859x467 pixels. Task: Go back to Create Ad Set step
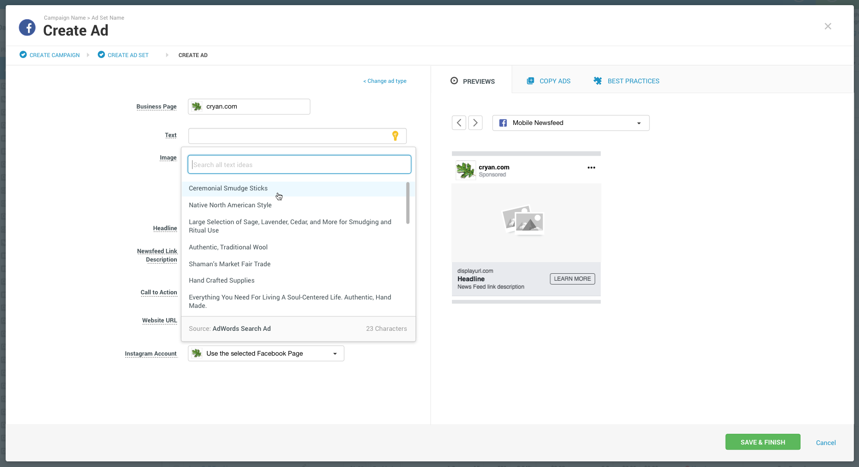[128, 55]
